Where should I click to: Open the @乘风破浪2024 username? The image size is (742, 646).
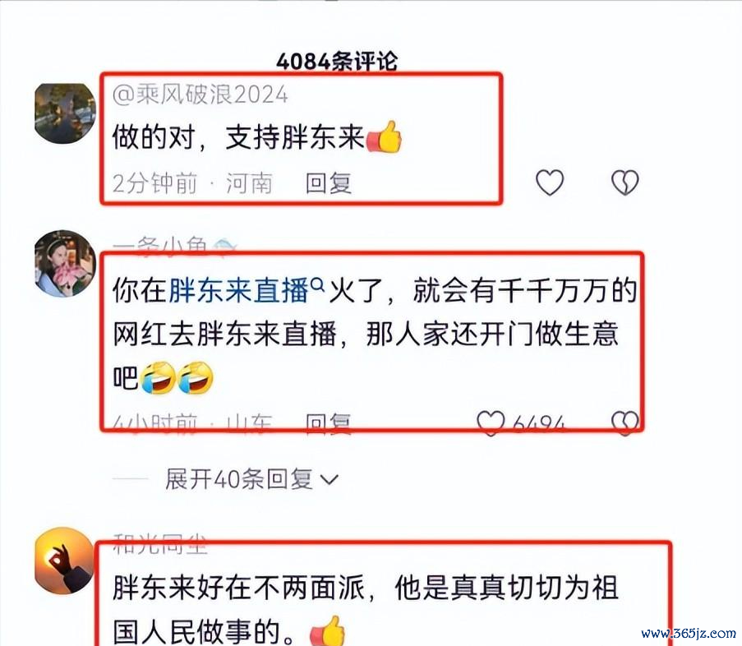point(200,95)
